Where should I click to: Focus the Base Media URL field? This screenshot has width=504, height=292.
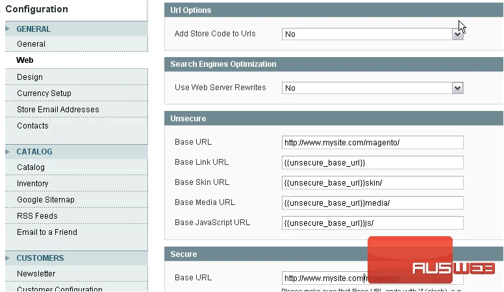tap(373, 202)
